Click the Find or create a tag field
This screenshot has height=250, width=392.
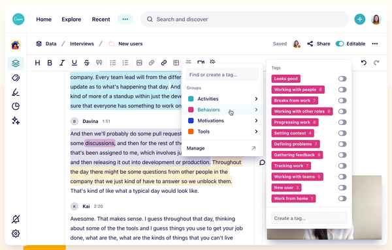pyautogui.click(x=222, y=75)
